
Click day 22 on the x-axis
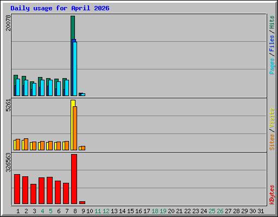[x=187, y=211]
